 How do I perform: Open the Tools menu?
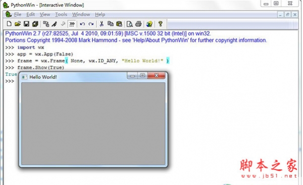pyautogui.click(x=61, y=15)
